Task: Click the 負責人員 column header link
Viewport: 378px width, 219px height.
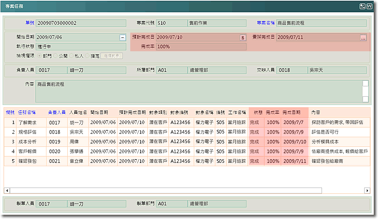Action: (57, 113)
